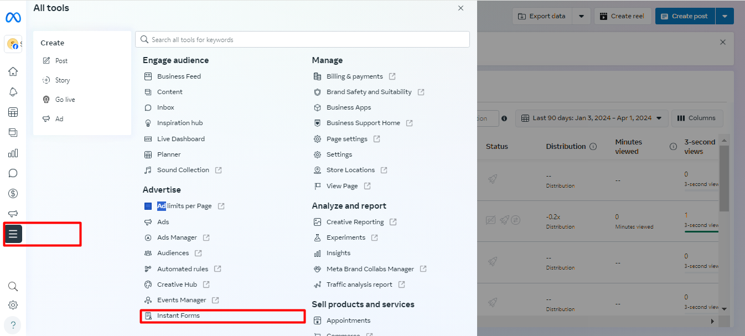Open Home from the left sidebar
Image resolution: width=745 pixels, height=336 pixels.
(x=13, y=71)
